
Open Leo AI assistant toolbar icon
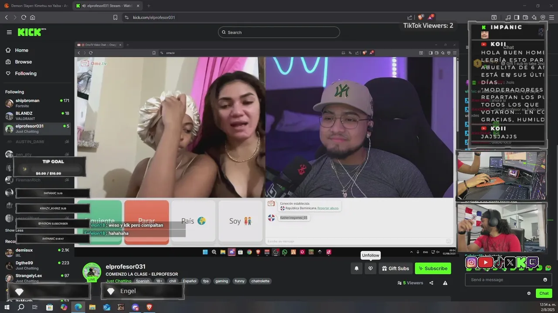pyautogui.click(x=534, y=17)
